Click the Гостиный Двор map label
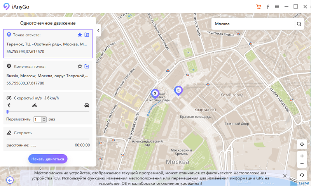Image resolution: width=311 pixels, height=186 pixels. pyautogui.click(x=237, y=124)
